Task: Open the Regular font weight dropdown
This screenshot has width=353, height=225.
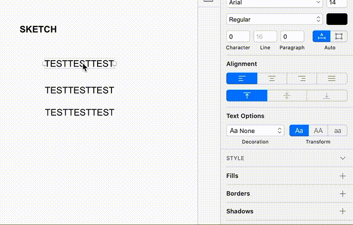Action: click(275, 19)
